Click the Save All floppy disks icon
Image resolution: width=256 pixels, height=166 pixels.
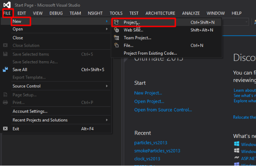pos(5,70)
